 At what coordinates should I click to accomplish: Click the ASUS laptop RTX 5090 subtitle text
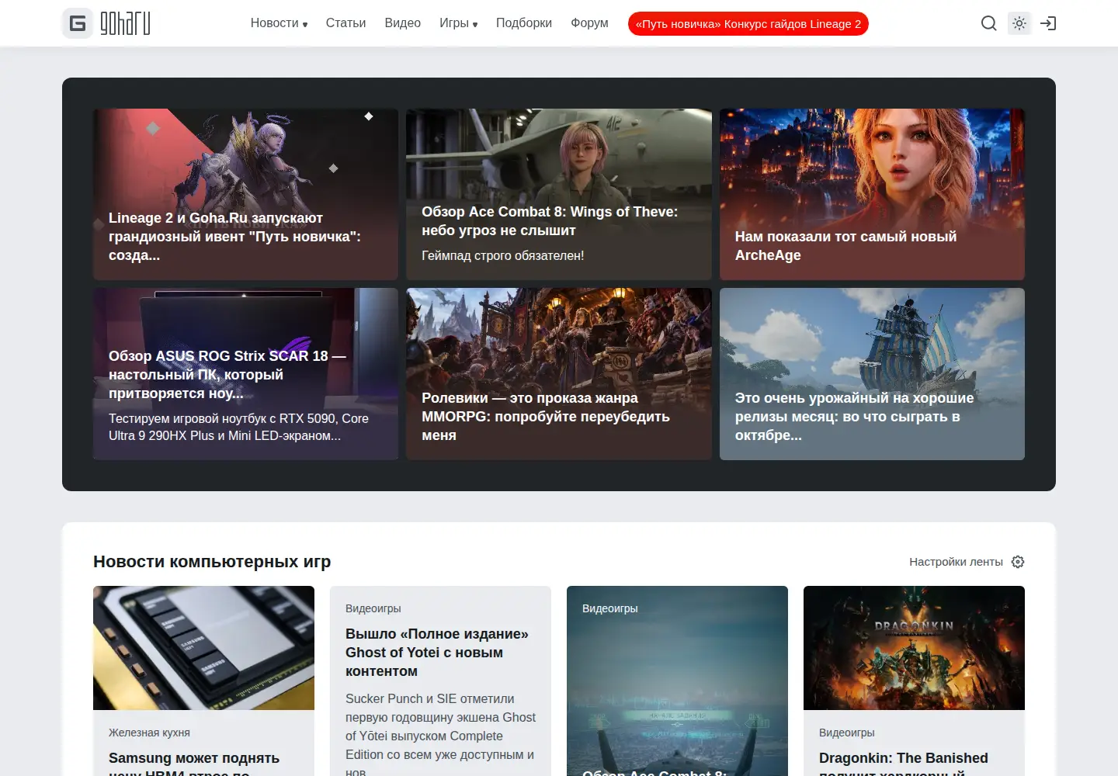click(x=238, y=427)
